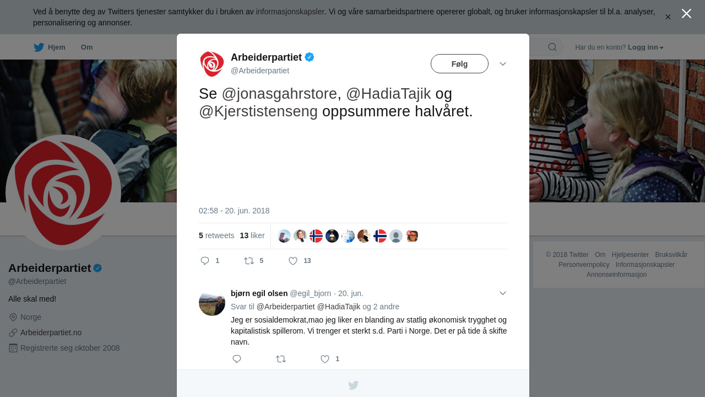
Task: Visit the Arbeiderpartiet.no website link
Action: (51, 332)
